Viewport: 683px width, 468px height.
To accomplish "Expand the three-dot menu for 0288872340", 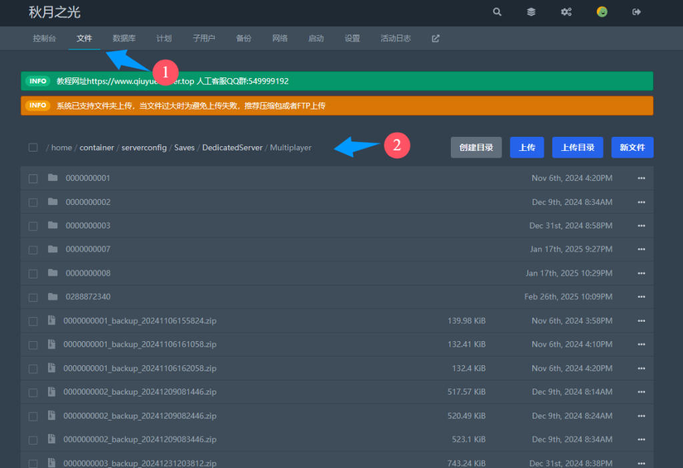I will (642, 297).
